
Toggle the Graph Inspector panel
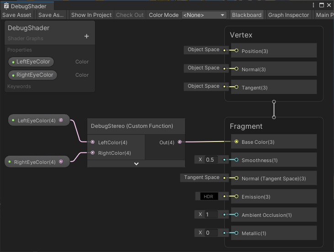click(x=288, y=15)
